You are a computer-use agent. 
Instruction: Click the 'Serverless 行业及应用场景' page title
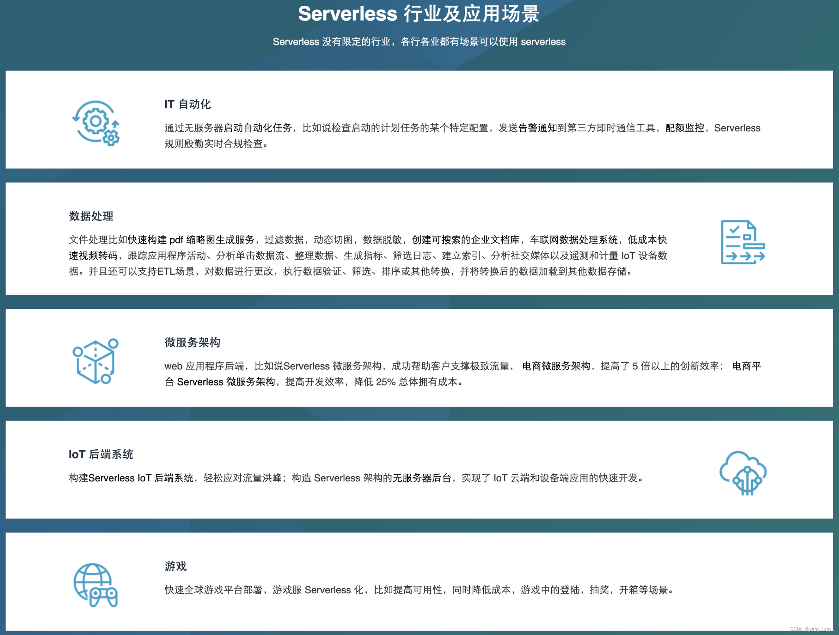[419, 14]
